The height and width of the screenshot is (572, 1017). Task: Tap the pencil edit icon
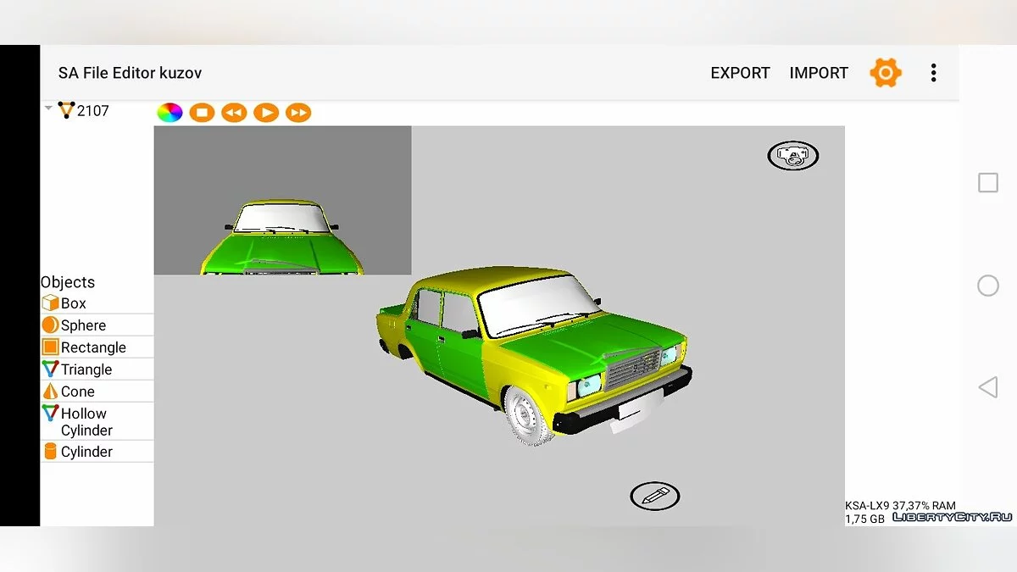(x=654, y=496)
